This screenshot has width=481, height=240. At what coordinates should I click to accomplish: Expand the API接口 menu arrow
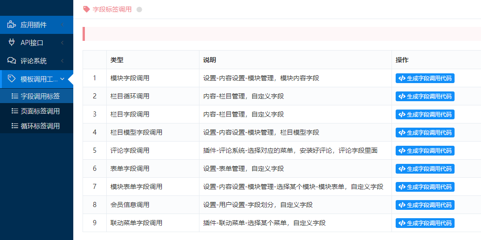(x=62, y=43)
